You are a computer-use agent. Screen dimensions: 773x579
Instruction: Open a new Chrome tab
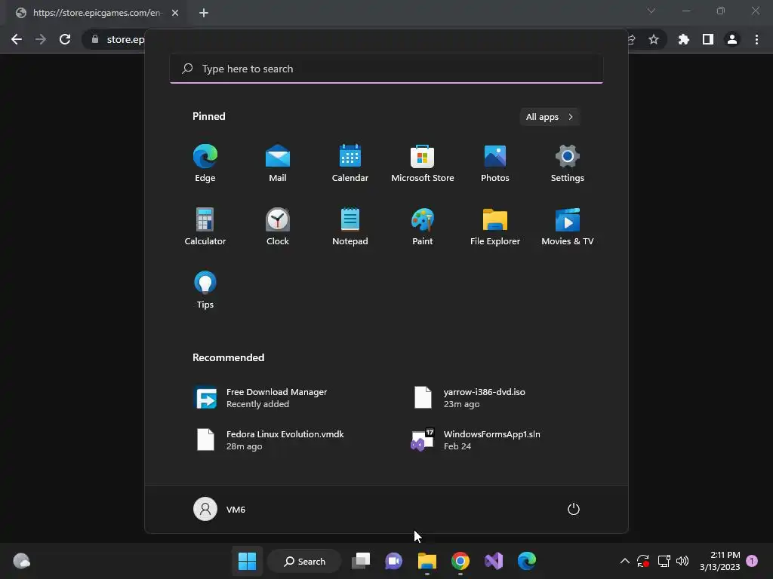point(204,13)
